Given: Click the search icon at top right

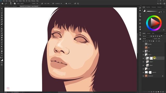Looking at the screenshot, I should pos(158,3).
